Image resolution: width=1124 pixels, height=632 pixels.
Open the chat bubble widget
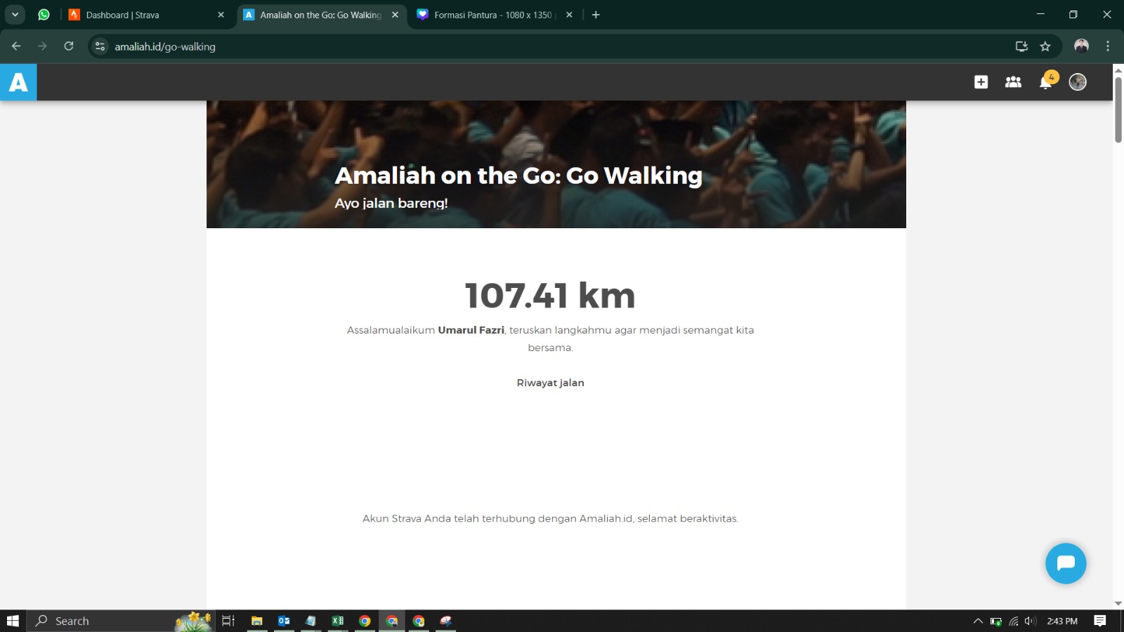tap(1065, 563)
